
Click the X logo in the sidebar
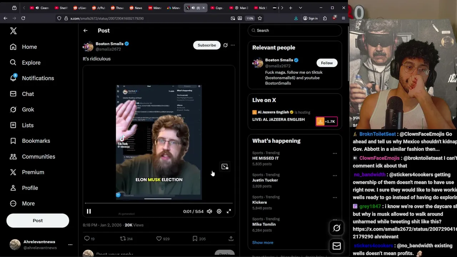13,31
